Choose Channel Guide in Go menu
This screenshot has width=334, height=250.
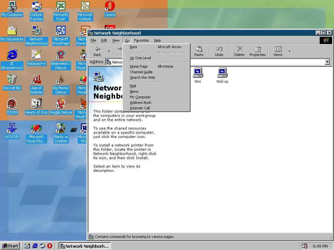(157, 72)
